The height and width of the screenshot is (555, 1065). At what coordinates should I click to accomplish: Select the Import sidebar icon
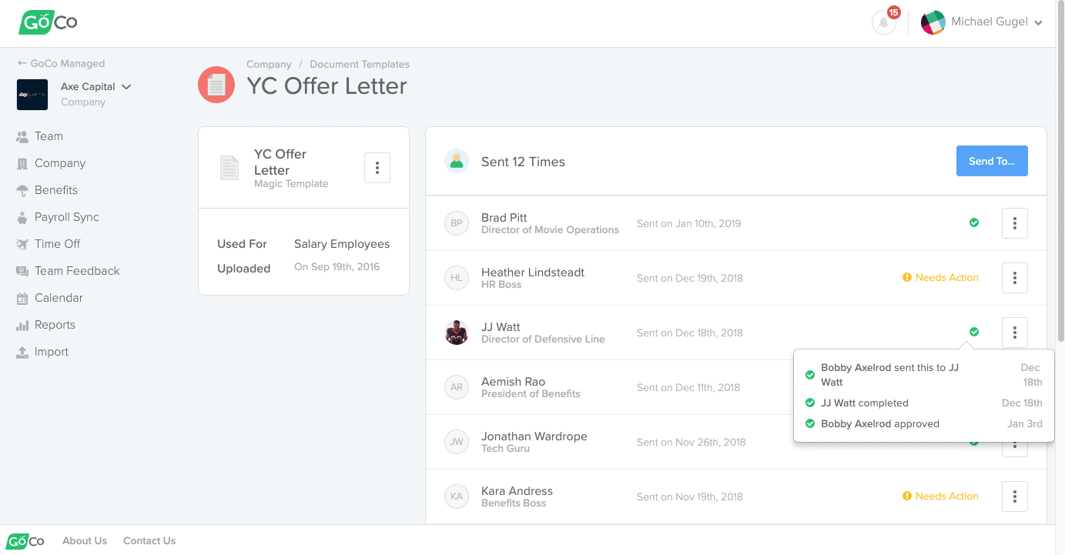[x=23, y=351]
